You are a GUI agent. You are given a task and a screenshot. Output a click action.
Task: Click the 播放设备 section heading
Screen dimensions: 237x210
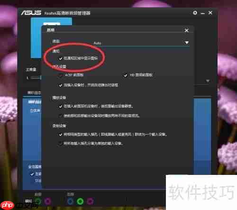pyautogui.click(x=59, y=98)
